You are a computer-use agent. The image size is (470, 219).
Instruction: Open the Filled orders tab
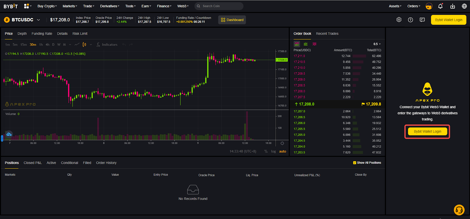click(x=87, y=163)
